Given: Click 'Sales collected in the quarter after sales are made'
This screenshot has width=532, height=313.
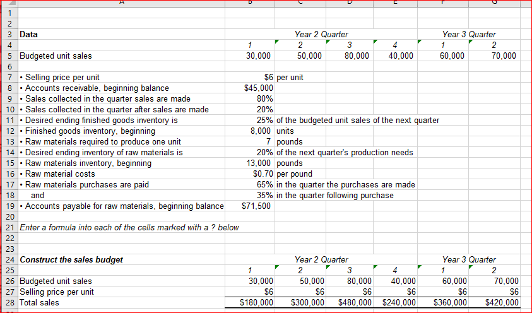Looking at the screenshot, I should tap(114, 110).
